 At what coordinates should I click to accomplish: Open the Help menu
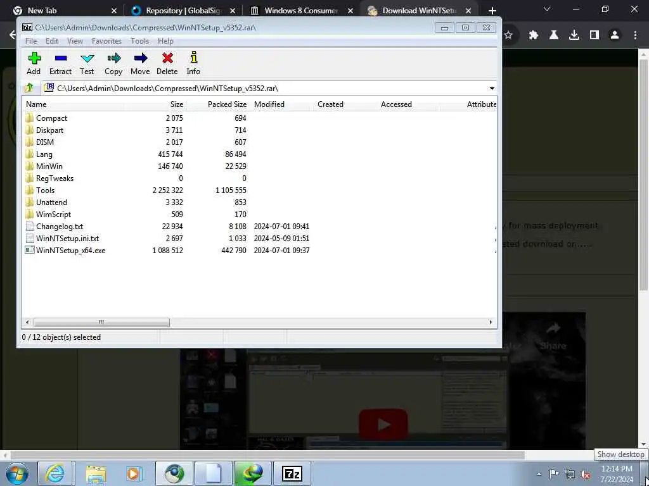coord(165,41)
